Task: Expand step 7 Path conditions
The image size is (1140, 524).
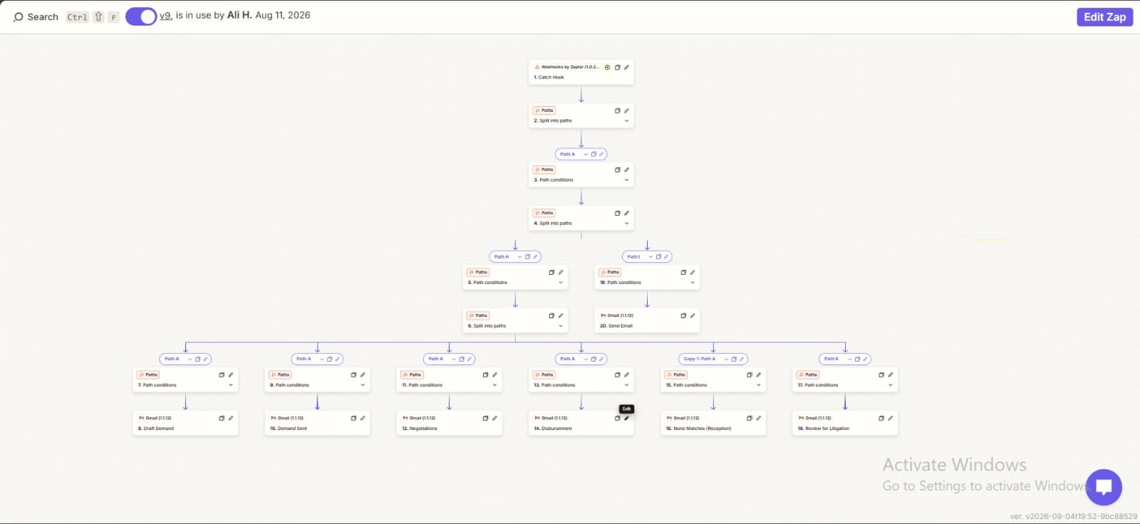Action: [231, 385]
